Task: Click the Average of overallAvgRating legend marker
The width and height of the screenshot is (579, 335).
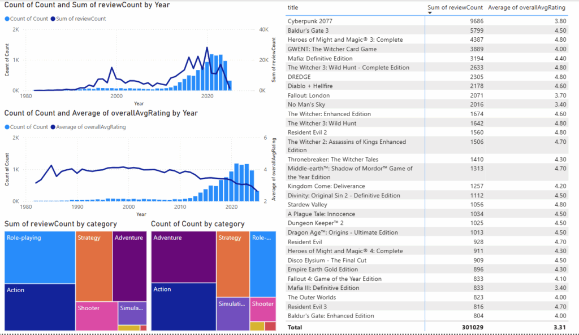Action: (x=53, y=127)
